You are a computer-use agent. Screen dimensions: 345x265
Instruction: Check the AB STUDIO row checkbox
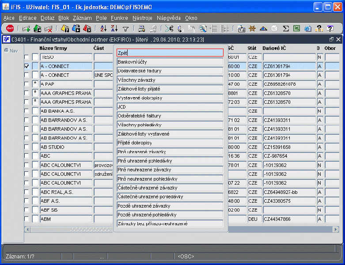coord(27,147)
